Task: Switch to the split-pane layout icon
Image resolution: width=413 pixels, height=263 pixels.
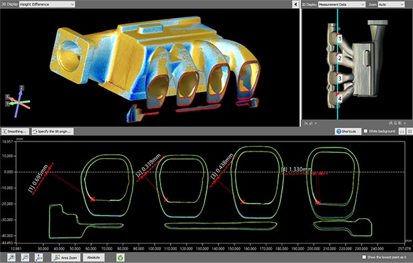Action: click(410, 131)
